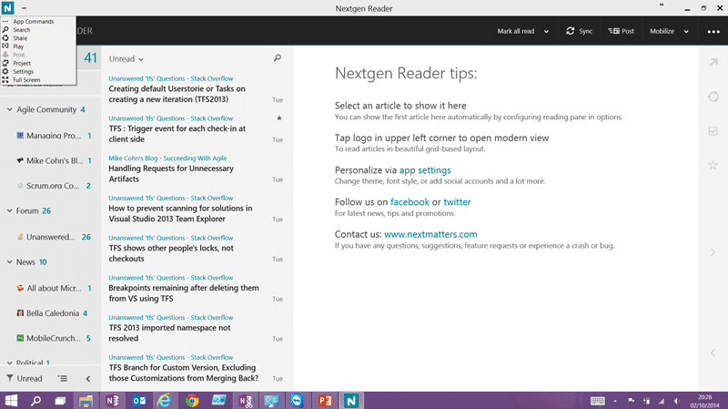The height and width of the screenshot is (409, 728).
Task: Select Project in the app menu
Action: pyautogui.click(x=22, y=63)
